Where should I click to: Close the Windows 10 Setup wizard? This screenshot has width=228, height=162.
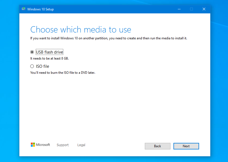click(x=204, y=9)
